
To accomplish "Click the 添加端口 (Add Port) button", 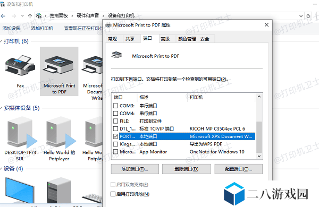I will tap(135, 169).
